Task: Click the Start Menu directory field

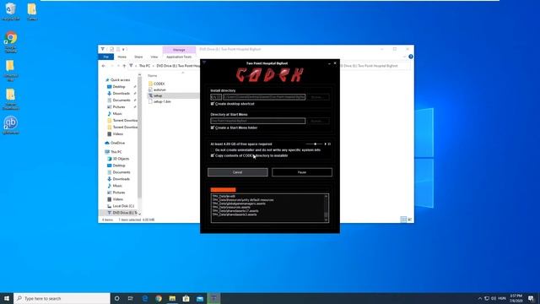Action: coord(258,121)
